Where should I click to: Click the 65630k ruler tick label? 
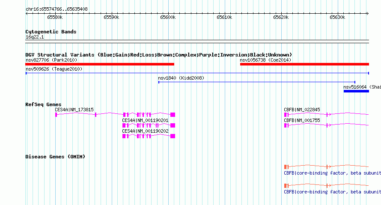tap(337, 17)
